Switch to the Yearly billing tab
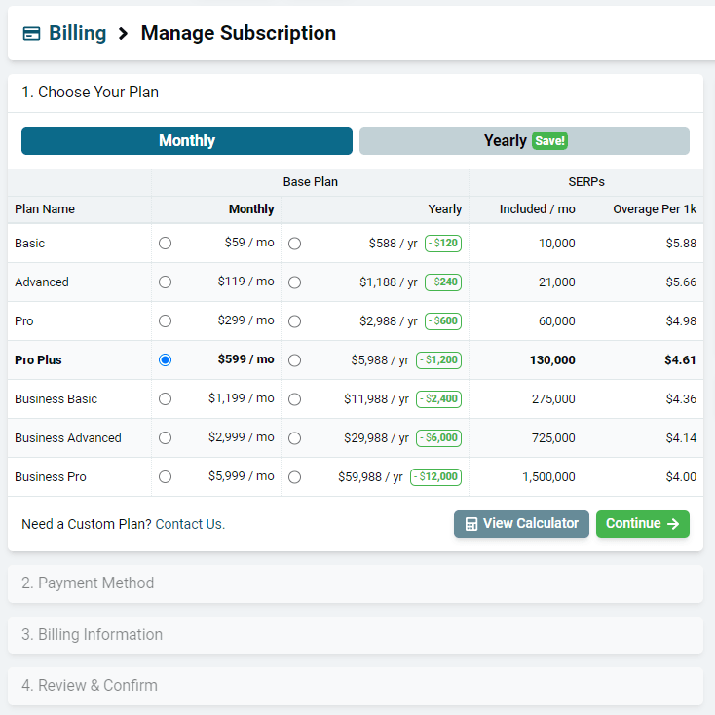This screenshot has height=715, width=715. pos(524,141)
